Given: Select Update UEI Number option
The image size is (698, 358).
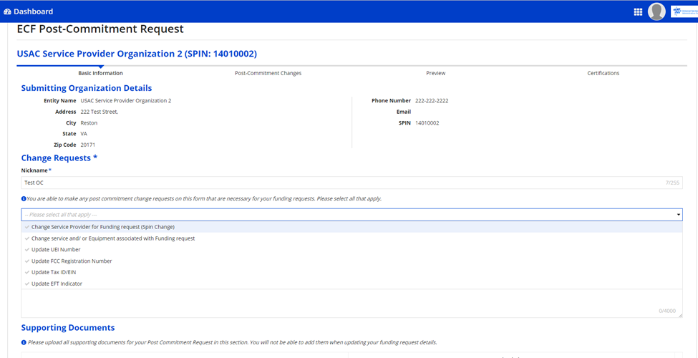Looking at the screenshot, I should [352, 249].
